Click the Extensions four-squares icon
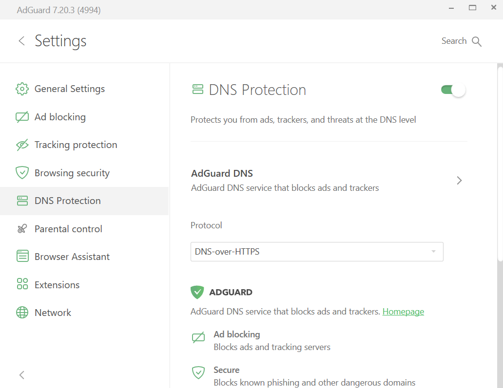Image resolution: width=503 pixels, height=388 pixels. 22,284
